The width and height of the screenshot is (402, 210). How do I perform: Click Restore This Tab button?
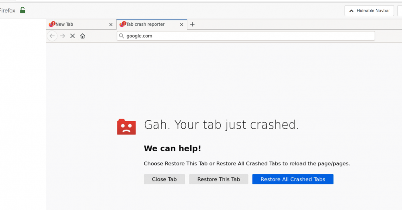(x=219, y=179)
